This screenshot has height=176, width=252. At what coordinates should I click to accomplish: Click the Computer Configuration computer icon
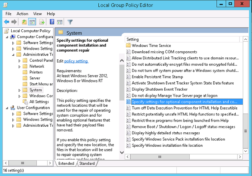pyautogui.click(x=13, y=37)
